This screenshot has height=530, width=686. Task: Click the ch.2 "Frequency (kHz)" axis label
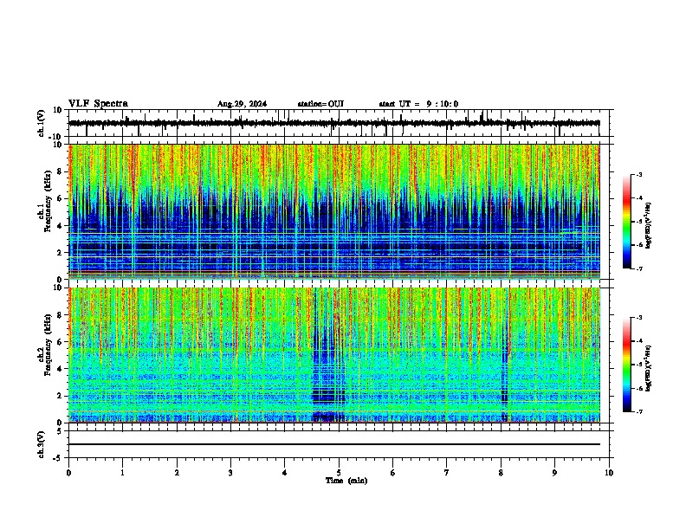[48, 345]
